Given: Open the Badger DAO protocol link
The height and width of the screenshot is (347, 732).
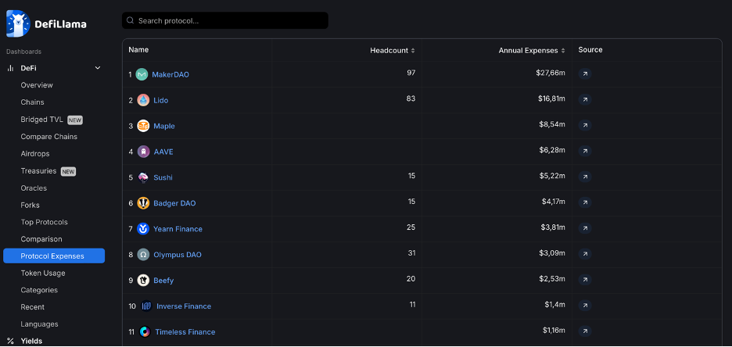Looking at the screenshot, I should (x=174, y=203).
